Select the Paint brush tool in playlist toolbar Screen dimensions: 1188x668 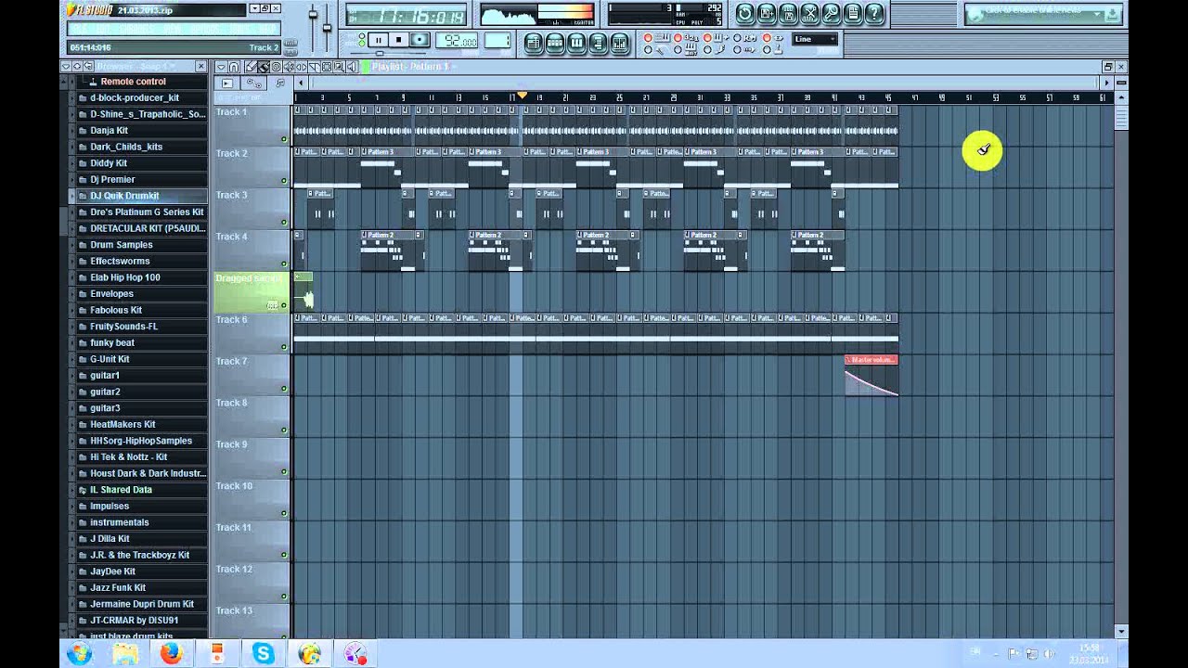tap(264, 67)
